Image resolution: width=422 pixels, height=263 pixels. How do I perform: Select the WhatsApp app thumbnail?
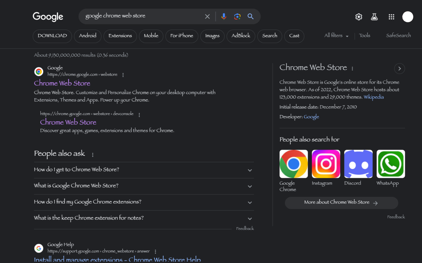point(391,164)
